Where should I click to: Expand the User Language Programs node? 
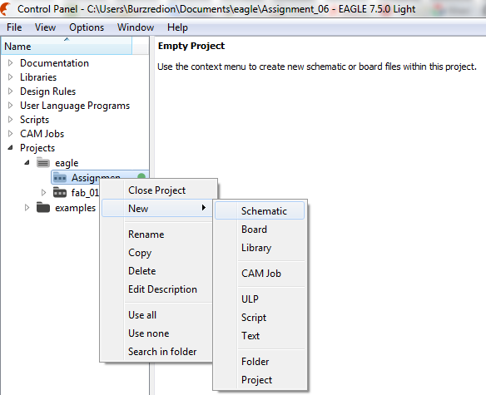11,106
